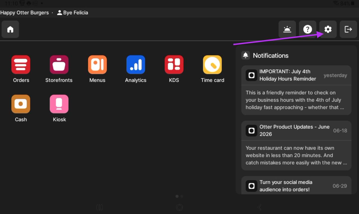Image resolution: width=359 pixels, height=214 pixels.
Task: Open settings via the gear icon
Action: [x=328, y=29]
